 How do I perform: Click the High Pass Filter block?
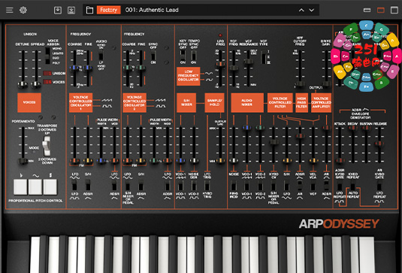tap(301, 102)
